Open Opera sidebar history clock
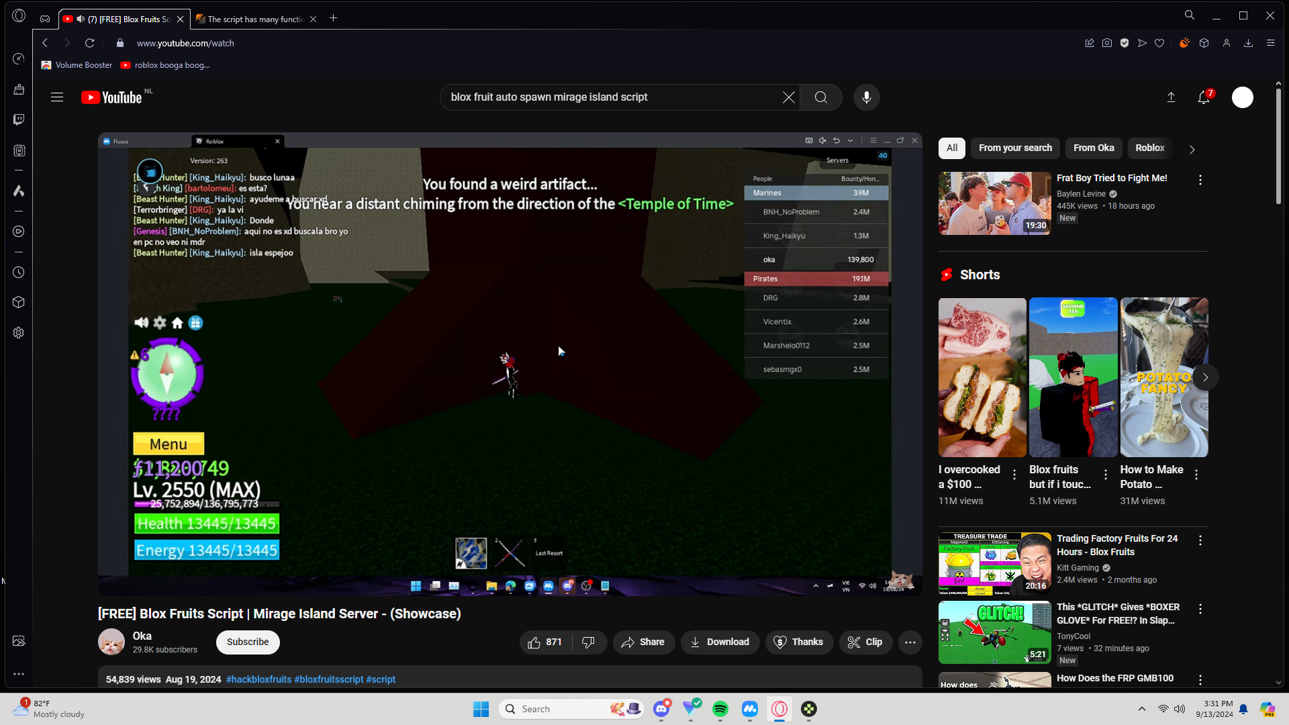The image size is (1289, 725). pos(19,273)
